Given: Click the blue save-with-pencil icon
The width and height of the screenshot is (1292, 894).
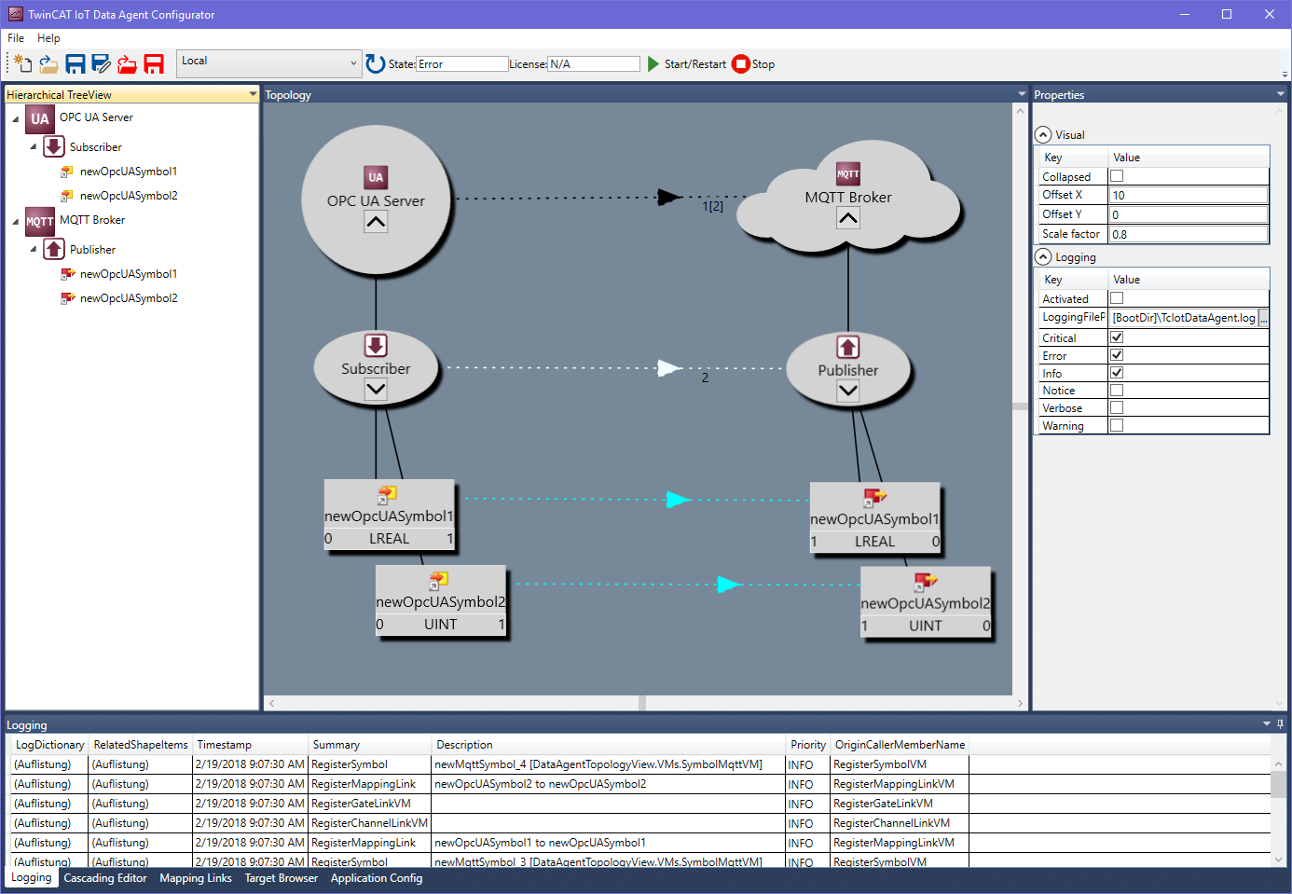Looking at the screenshot, I should pyautogui.click(x=102, y=63).
